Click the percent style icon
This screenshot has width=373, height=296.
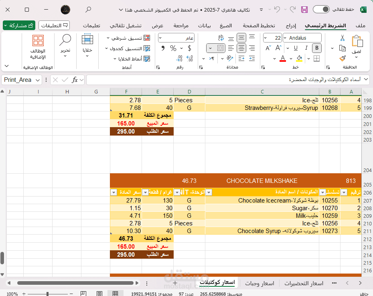(173, 48)
